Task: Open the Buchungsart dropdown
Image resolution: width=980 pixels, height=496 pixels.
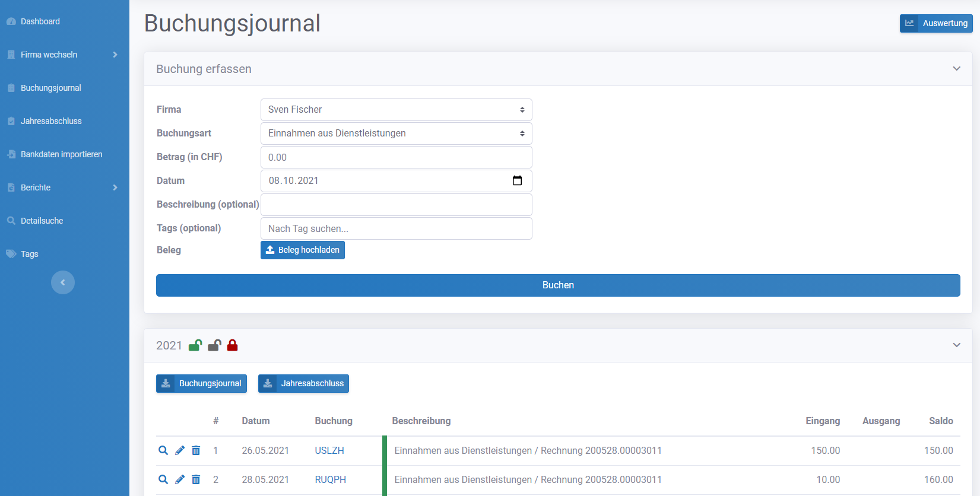Action: click(x=396, y=133)
